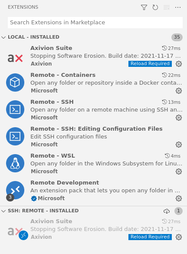Open manage gear for Remote - SSH
This screenshot has height=254, width=187.
(179, 117)
